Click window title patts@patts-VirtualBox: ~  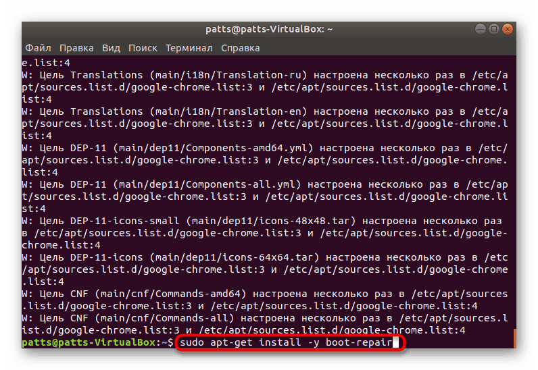(x=269, y=29)
